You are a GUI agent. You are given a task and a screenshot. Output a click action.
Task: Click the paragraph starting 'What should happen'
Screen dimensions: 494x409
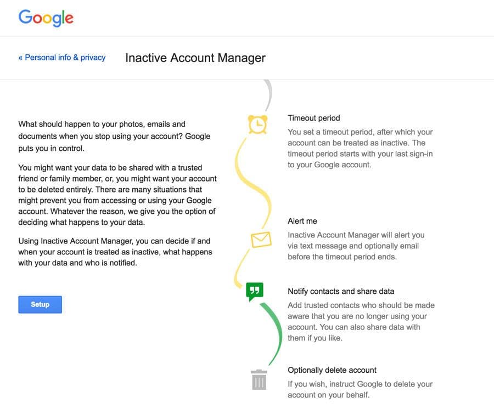[114, 136]
